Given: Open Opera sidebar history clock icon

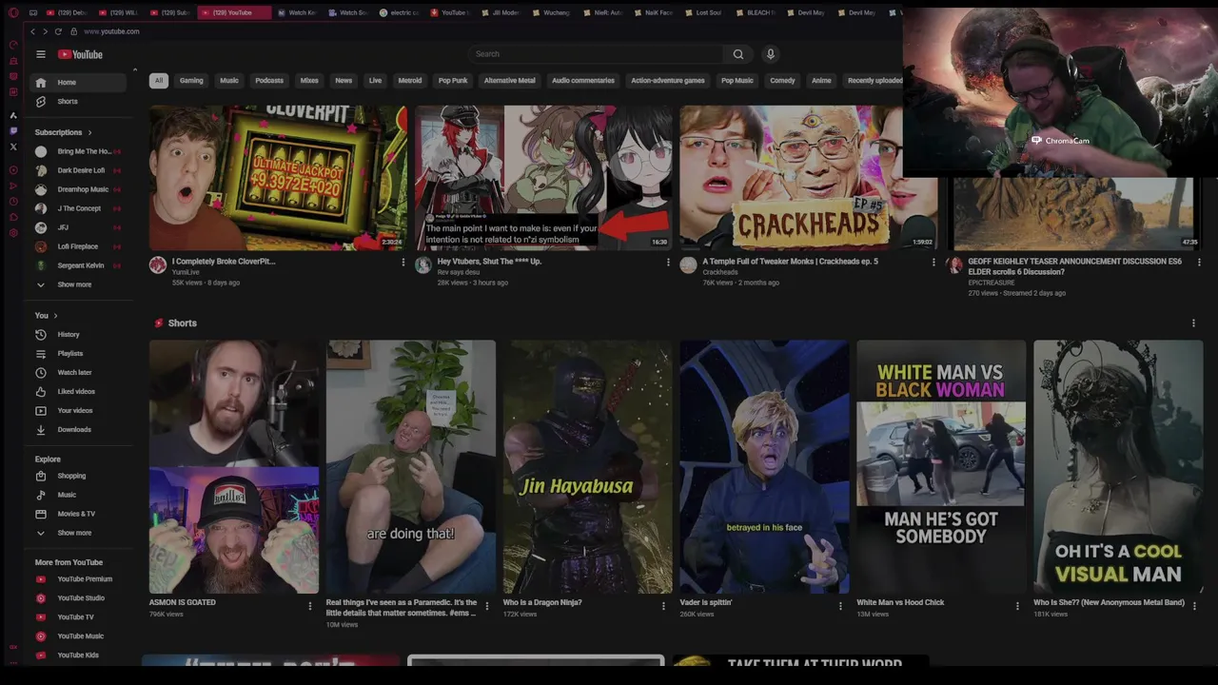Looking at the screenshot, I should 13,201.
